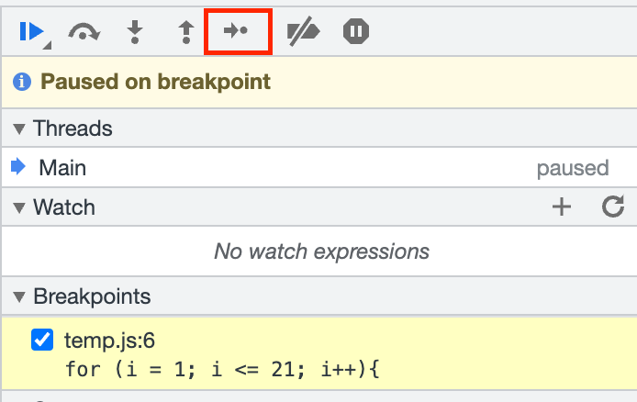Click the No watch expressions placeholder

[x=321, y=251]
